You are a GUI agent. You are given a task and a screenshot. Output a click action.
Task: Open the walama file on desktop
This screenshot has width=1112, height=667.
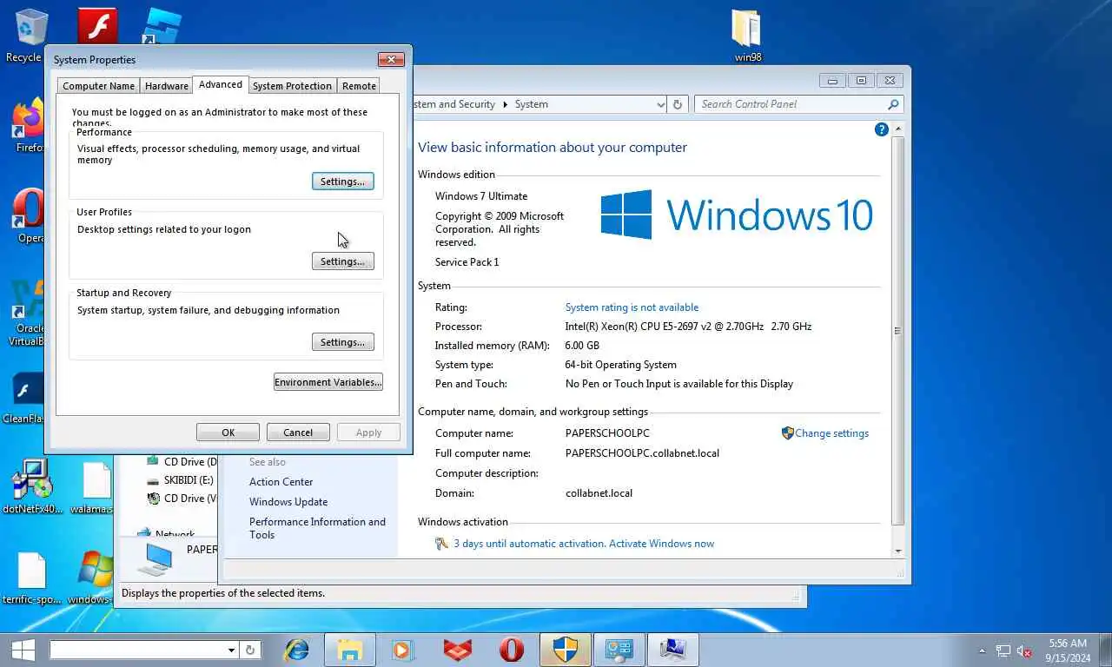tap(94, 486)
